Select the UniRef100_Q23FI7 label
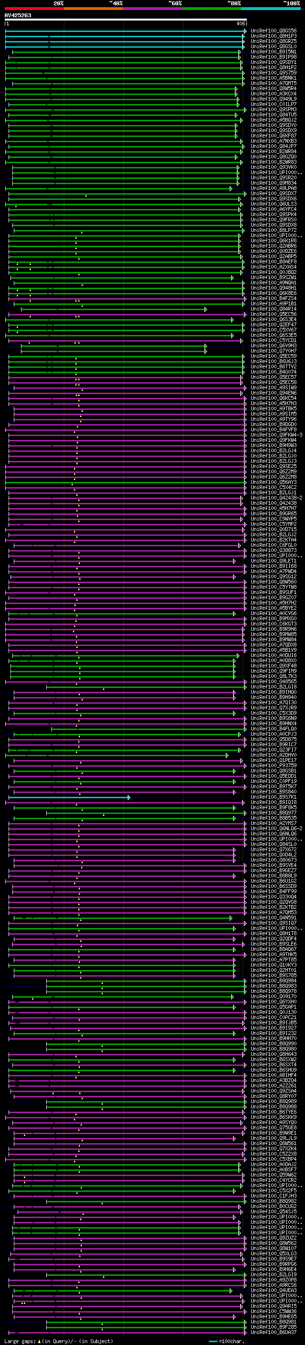The height and width of the screenshot is (1345, 305). click(x=274, y=750)
